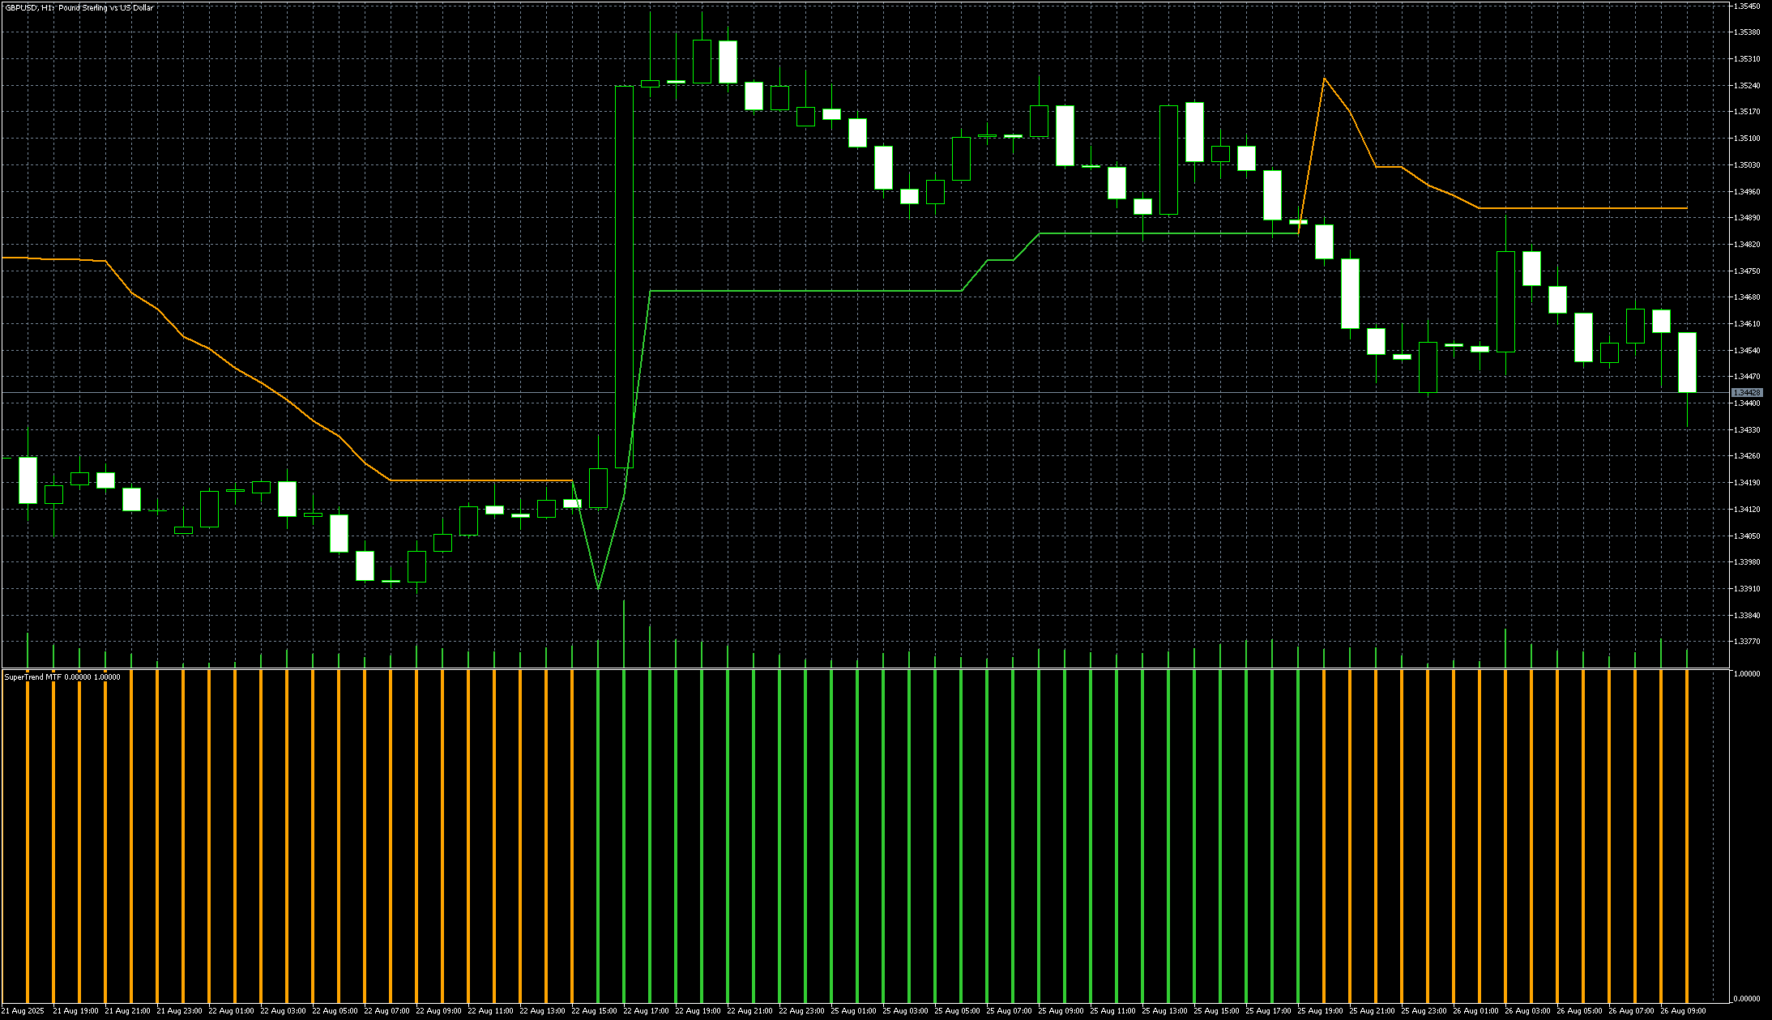Click the 1.33910 price scale label
Image resolution: width=1772 pixels, height=1020 pixels.
tap(1746, 589)
